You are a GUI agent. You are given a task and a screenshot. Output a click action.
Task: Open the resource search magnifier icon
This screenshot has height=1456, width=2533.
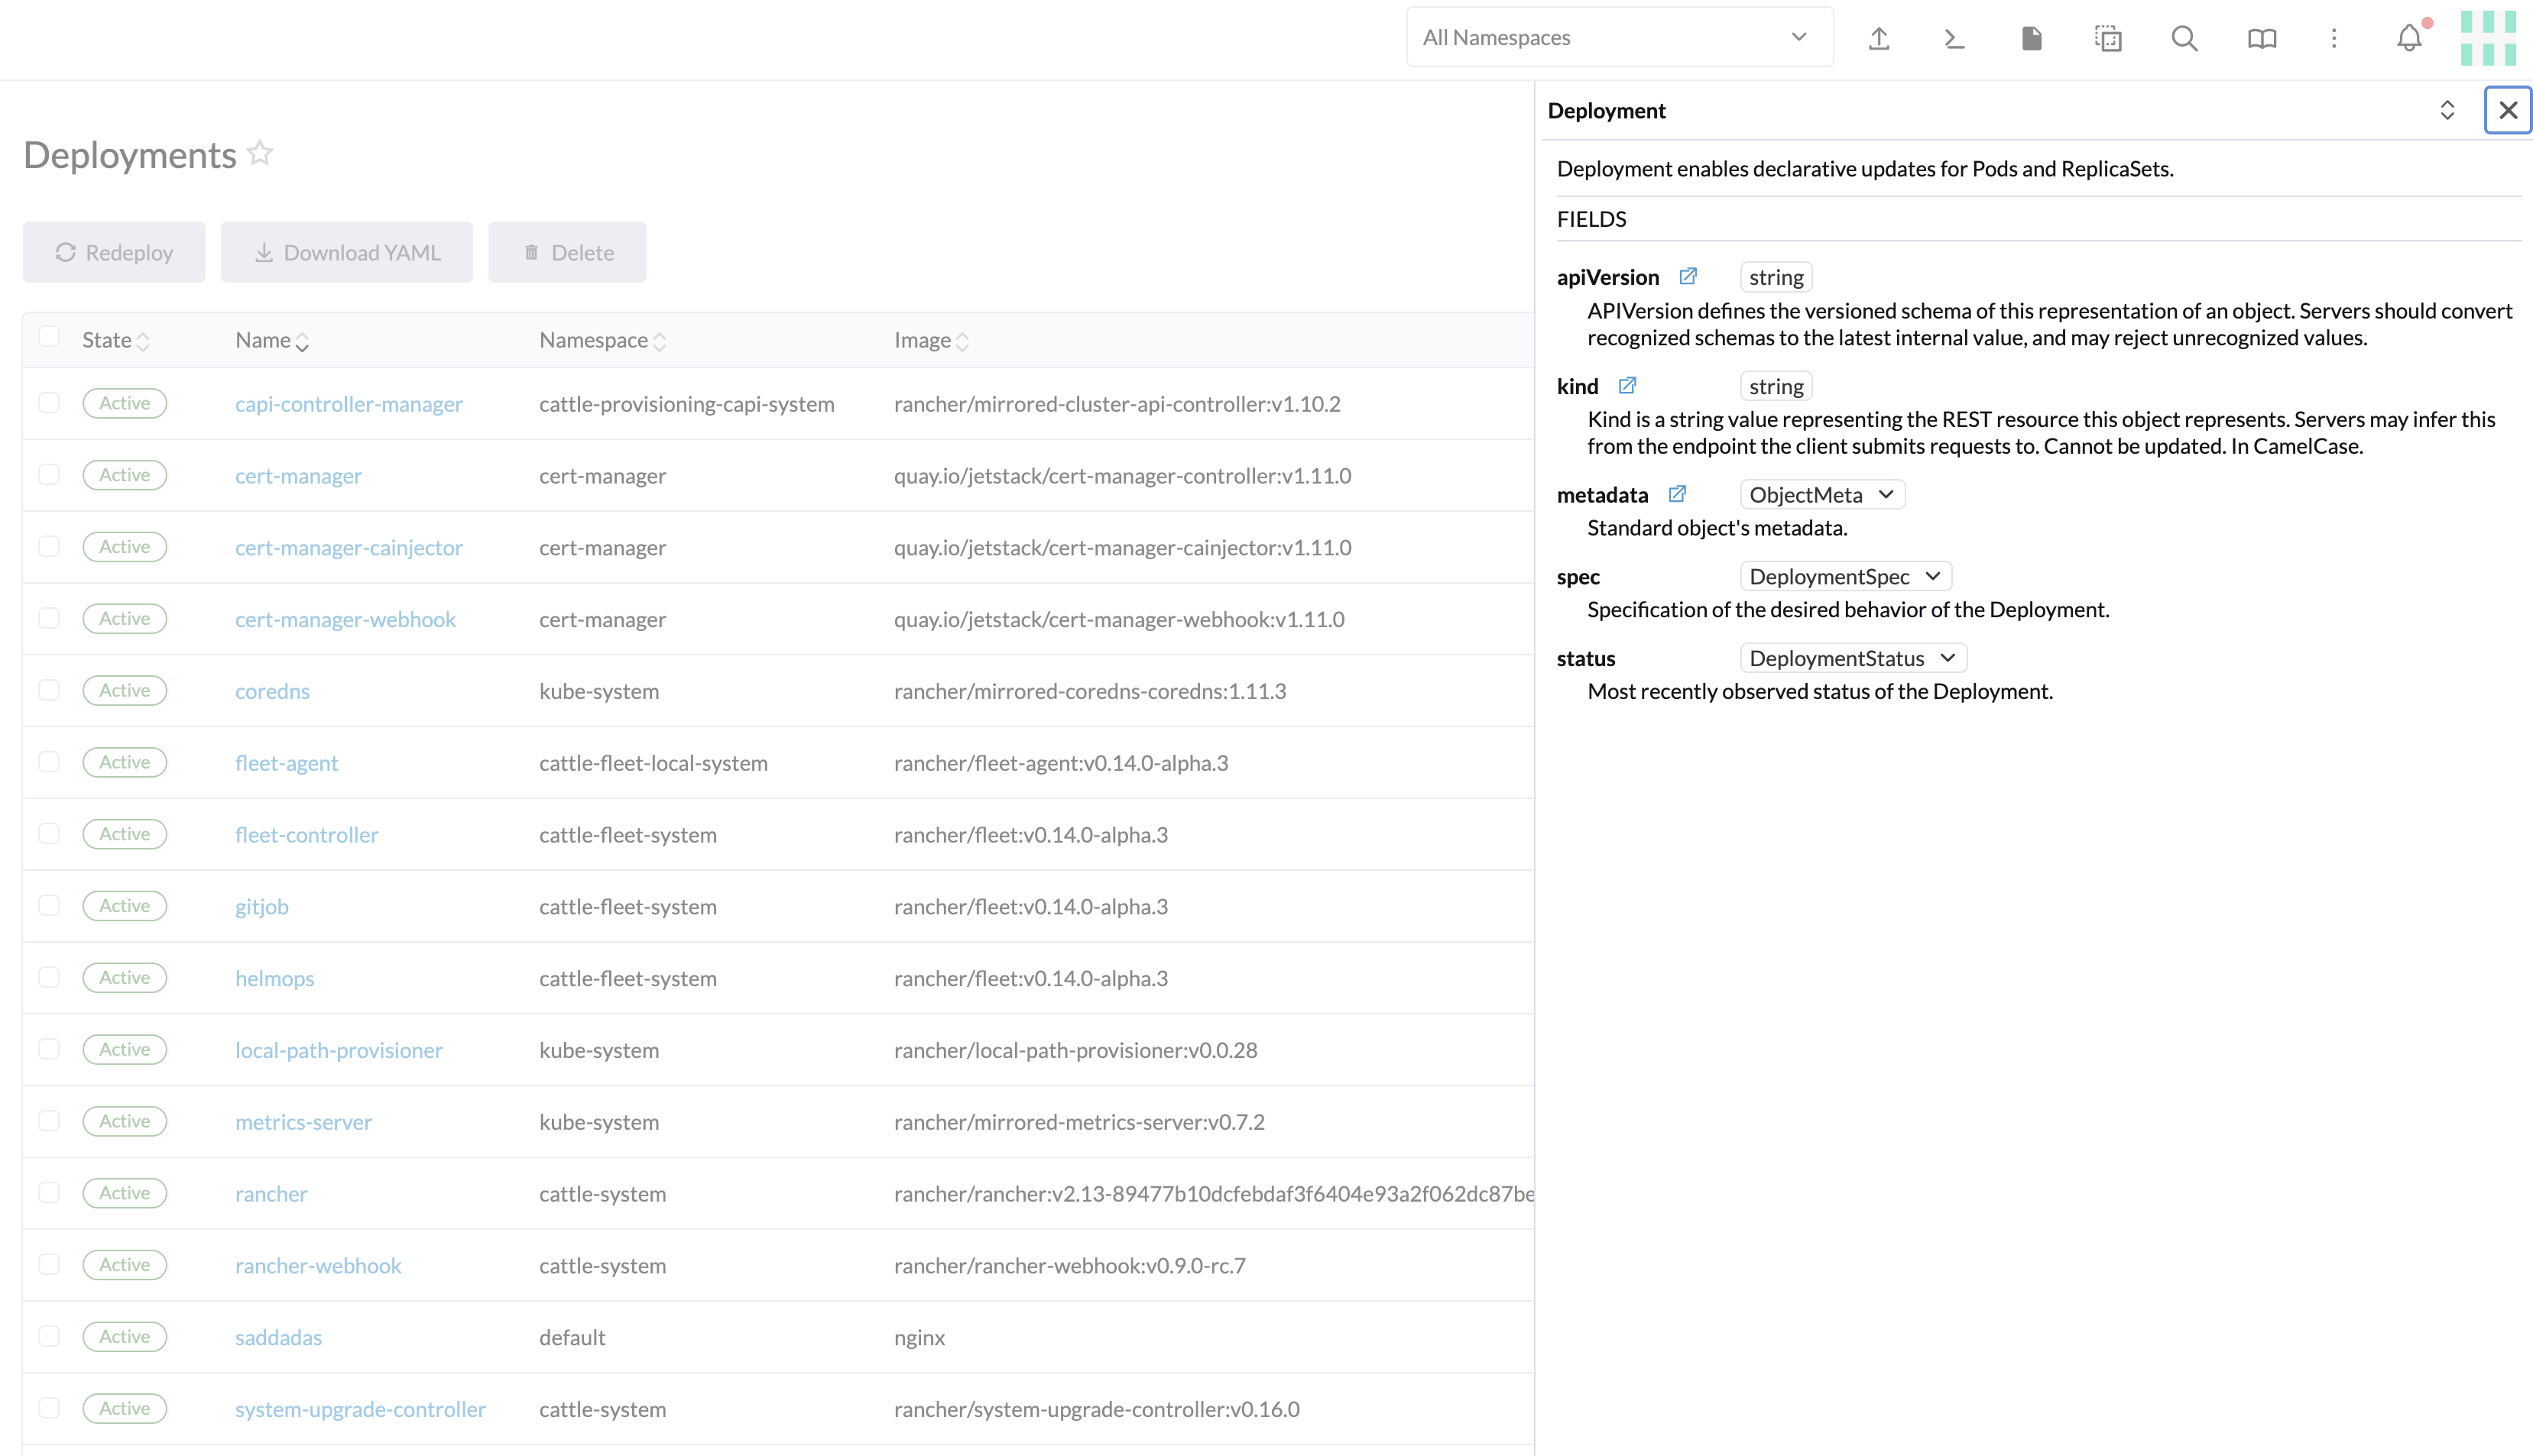coord(2184,38)
